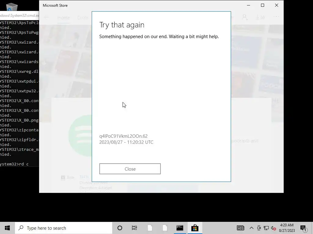
Task: Open the first blank document taskbar icon
Action: click(x=150, y=228)
